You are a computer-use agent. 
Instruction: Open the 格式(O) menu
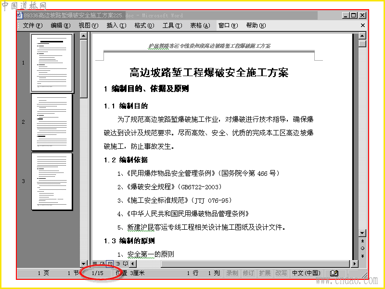click(x=144, y=26)
